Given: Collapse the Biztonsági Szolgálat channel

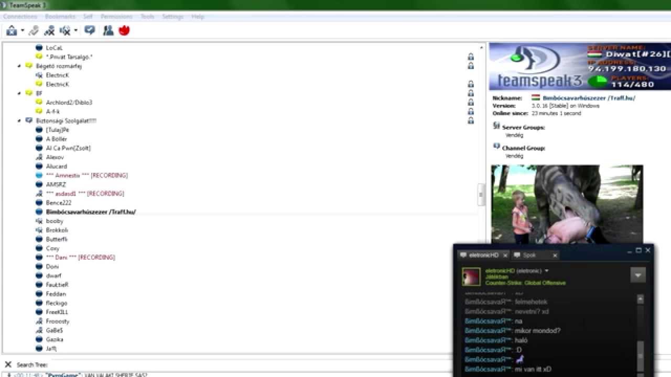Looking at the screenshot, I should (x=19, y=120).
